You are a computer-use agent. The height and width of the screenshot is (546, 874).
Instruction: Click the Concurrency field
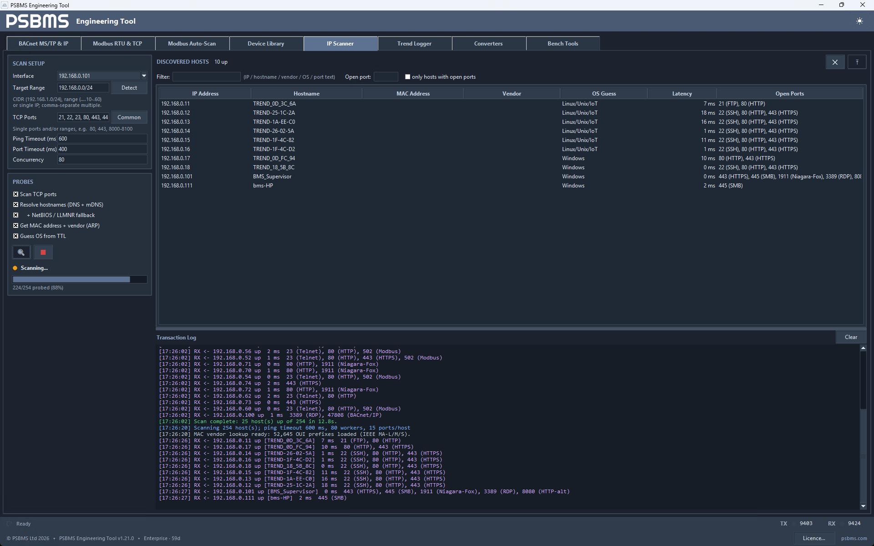pyautogui.click(x=102, y=160)
